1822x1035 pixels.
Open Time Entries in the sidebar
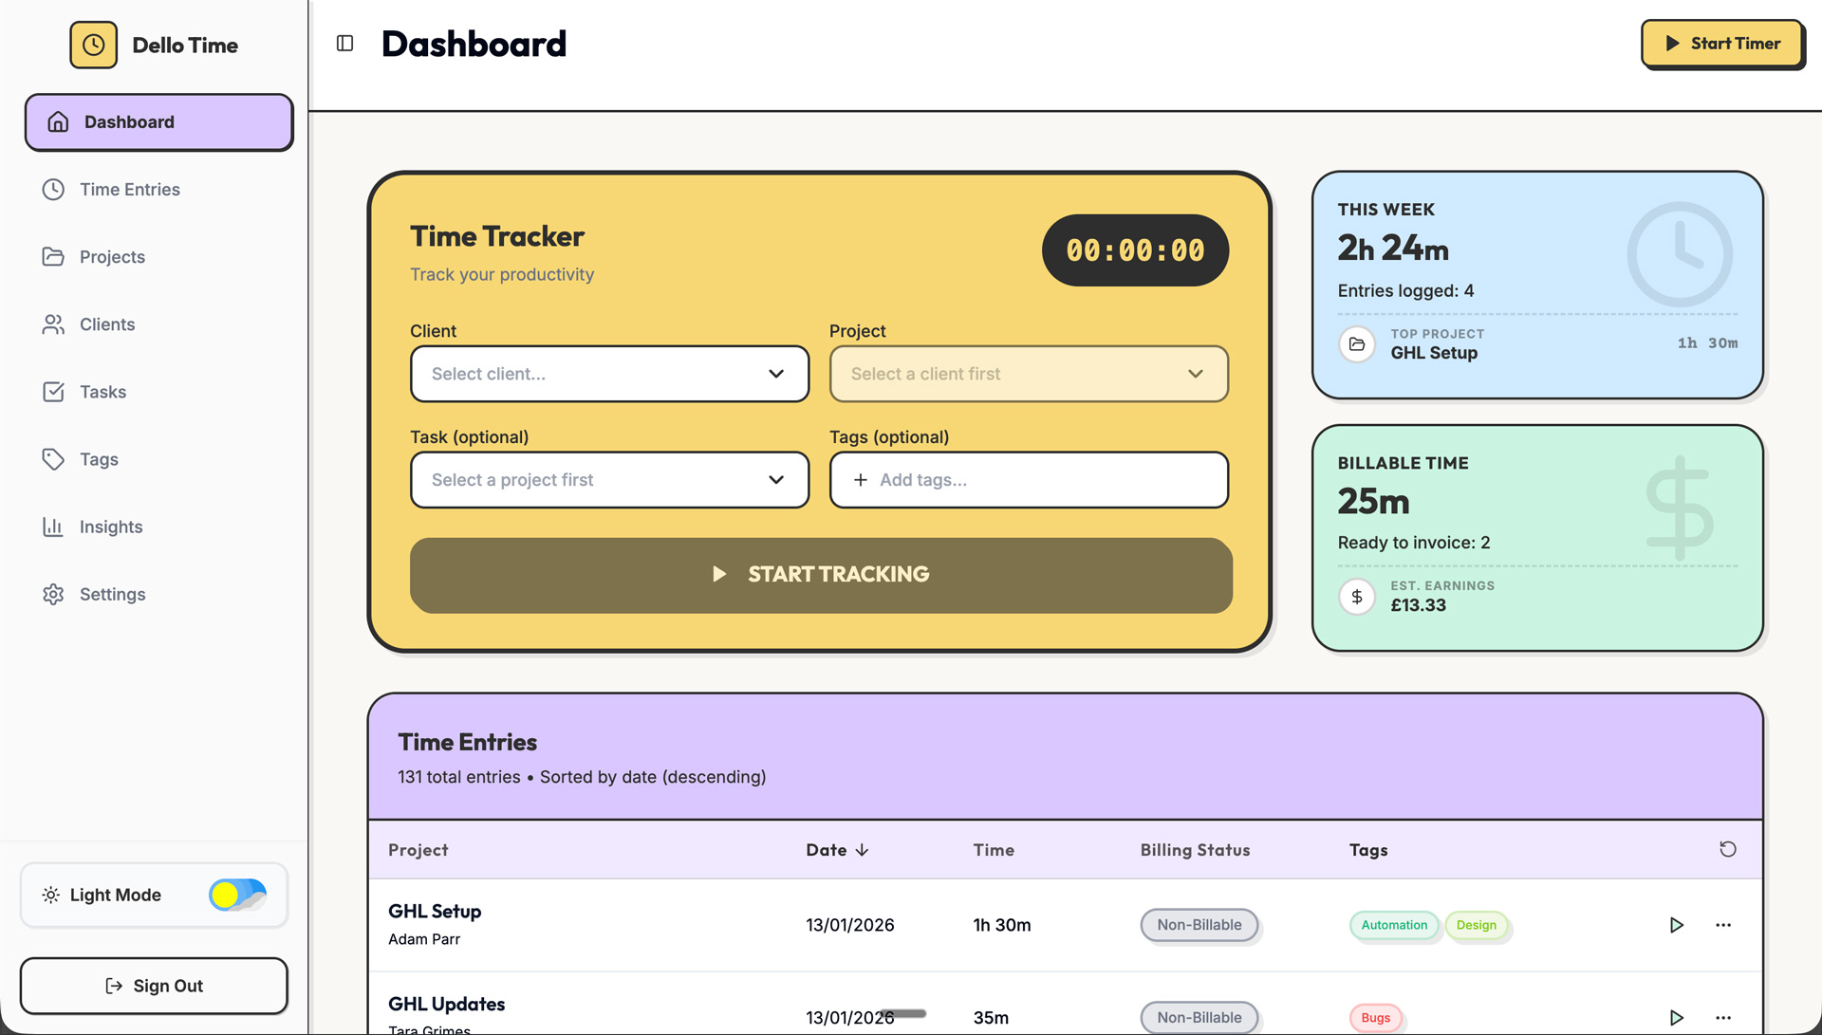coord(130,190)
